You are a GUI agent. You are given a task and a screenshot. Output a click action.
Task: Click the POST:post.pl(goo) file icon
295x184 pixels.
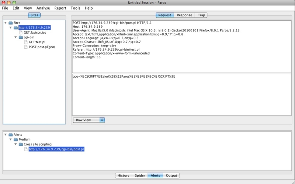(x=26, y=47)
